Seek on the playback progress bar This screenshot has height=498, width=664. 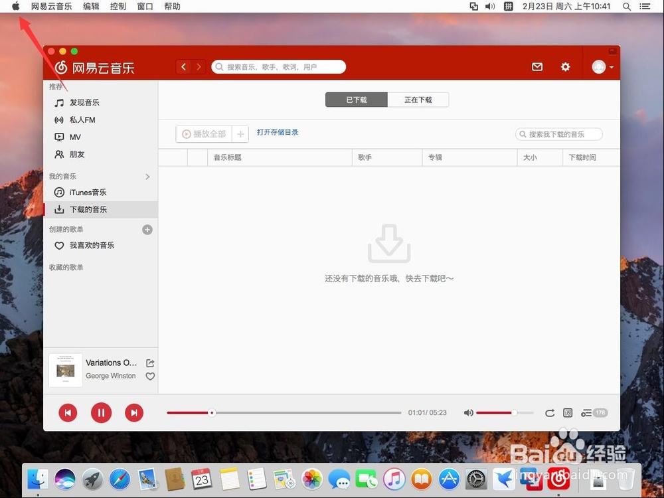tap(284, 413)
